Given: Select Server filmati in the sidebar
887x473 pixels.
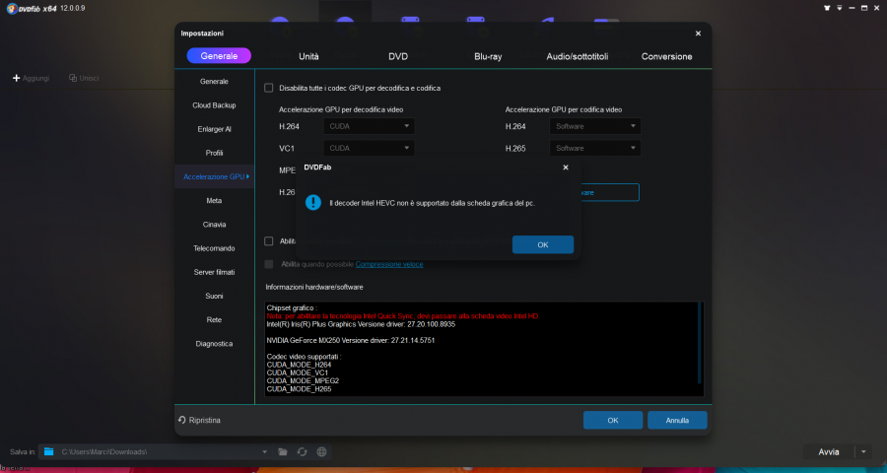Looking at the screenshot, I should tap(215, 272).
